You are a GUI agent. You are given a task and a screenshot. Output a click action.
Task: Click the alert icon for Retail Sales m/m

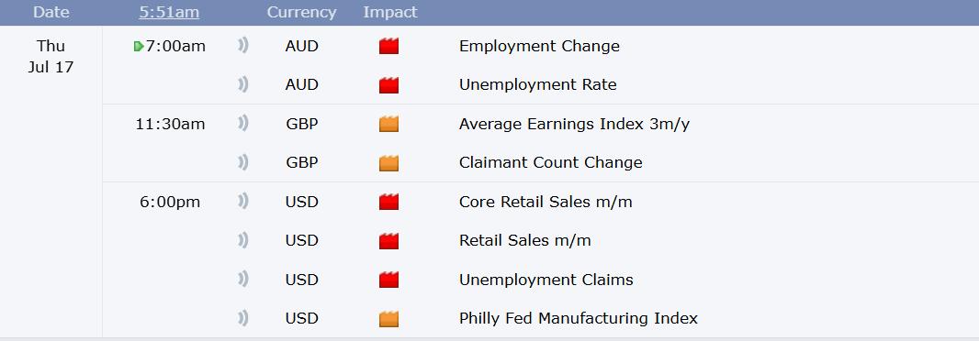tap(242, 240)
